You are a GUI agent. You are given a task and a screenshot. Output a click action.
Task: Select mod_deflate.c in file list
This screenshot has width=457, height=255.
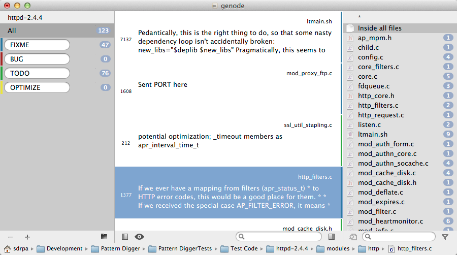pyautogui.click(x=400, y=193)
